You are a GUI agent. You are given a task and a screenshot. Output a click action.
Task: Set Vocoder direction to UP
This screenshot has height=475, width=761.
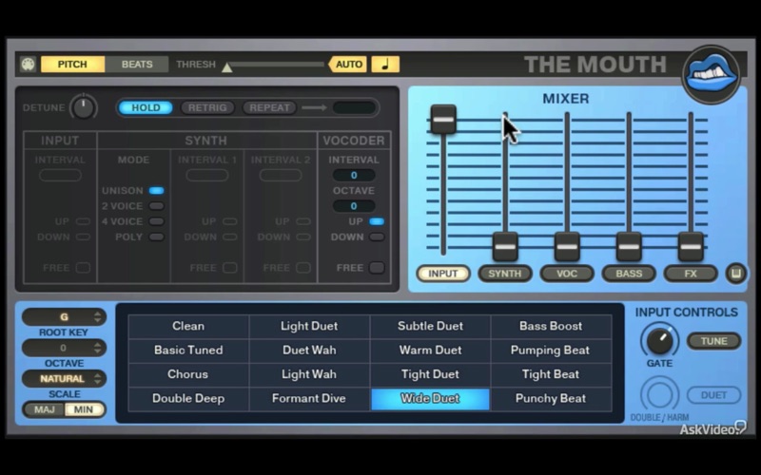[377, 221]
